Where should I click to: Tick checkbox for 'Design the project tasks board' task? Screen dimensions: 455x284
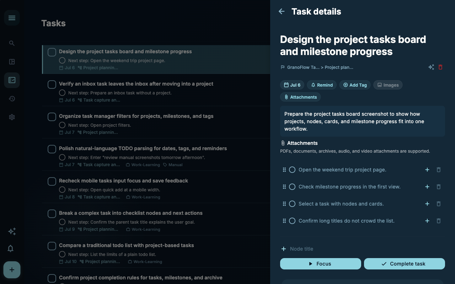pyautogui.click(x=52, y=52)
